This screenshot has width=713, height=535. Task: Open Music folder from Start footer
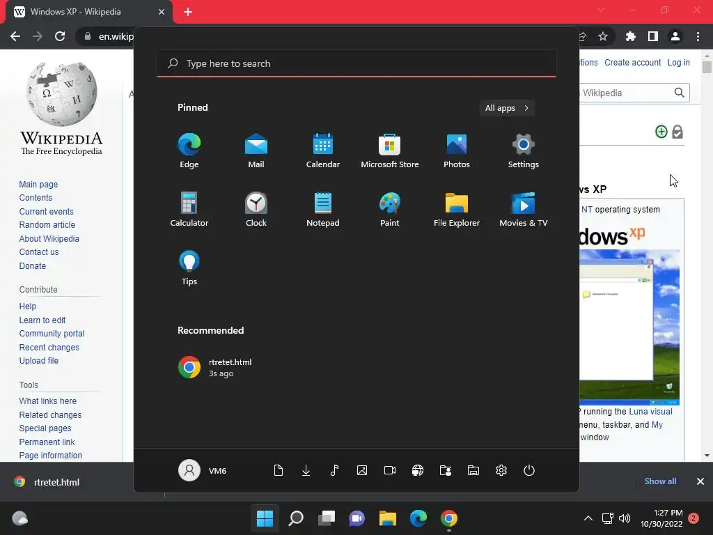(334, 470)
